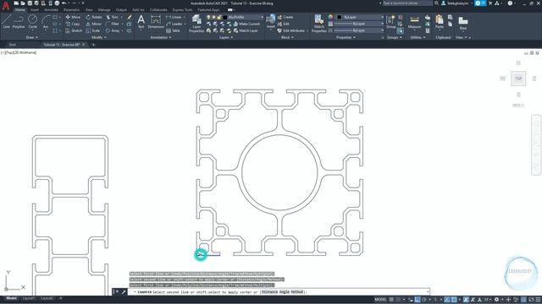Click Create block button
The image size is (542, 304).
pyautogui.click(x=285, y=17)
